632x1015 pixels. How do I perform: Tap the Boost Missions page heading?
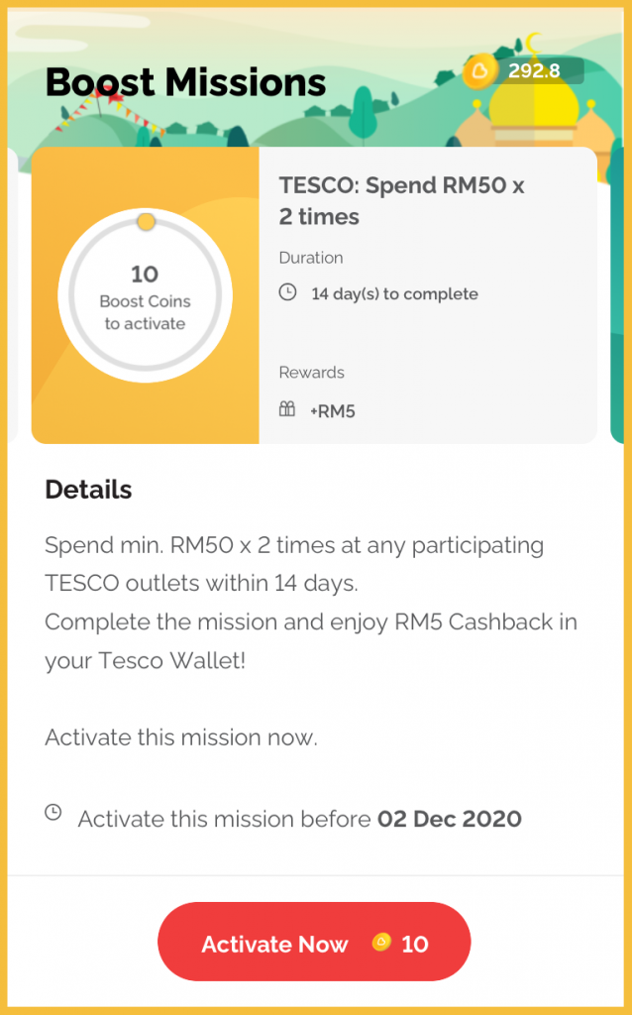[x=185, y=82]
